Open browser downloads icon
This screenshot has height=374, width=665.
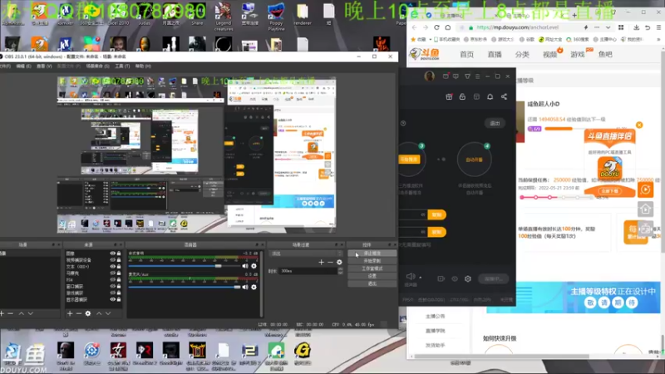pyautogui.click(x=636, y=27)
